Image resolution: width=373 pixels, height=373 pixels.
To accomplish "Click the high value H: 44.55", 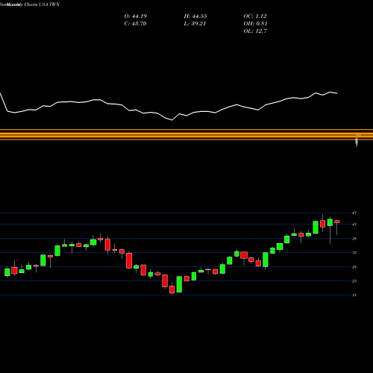I will 195,16.
